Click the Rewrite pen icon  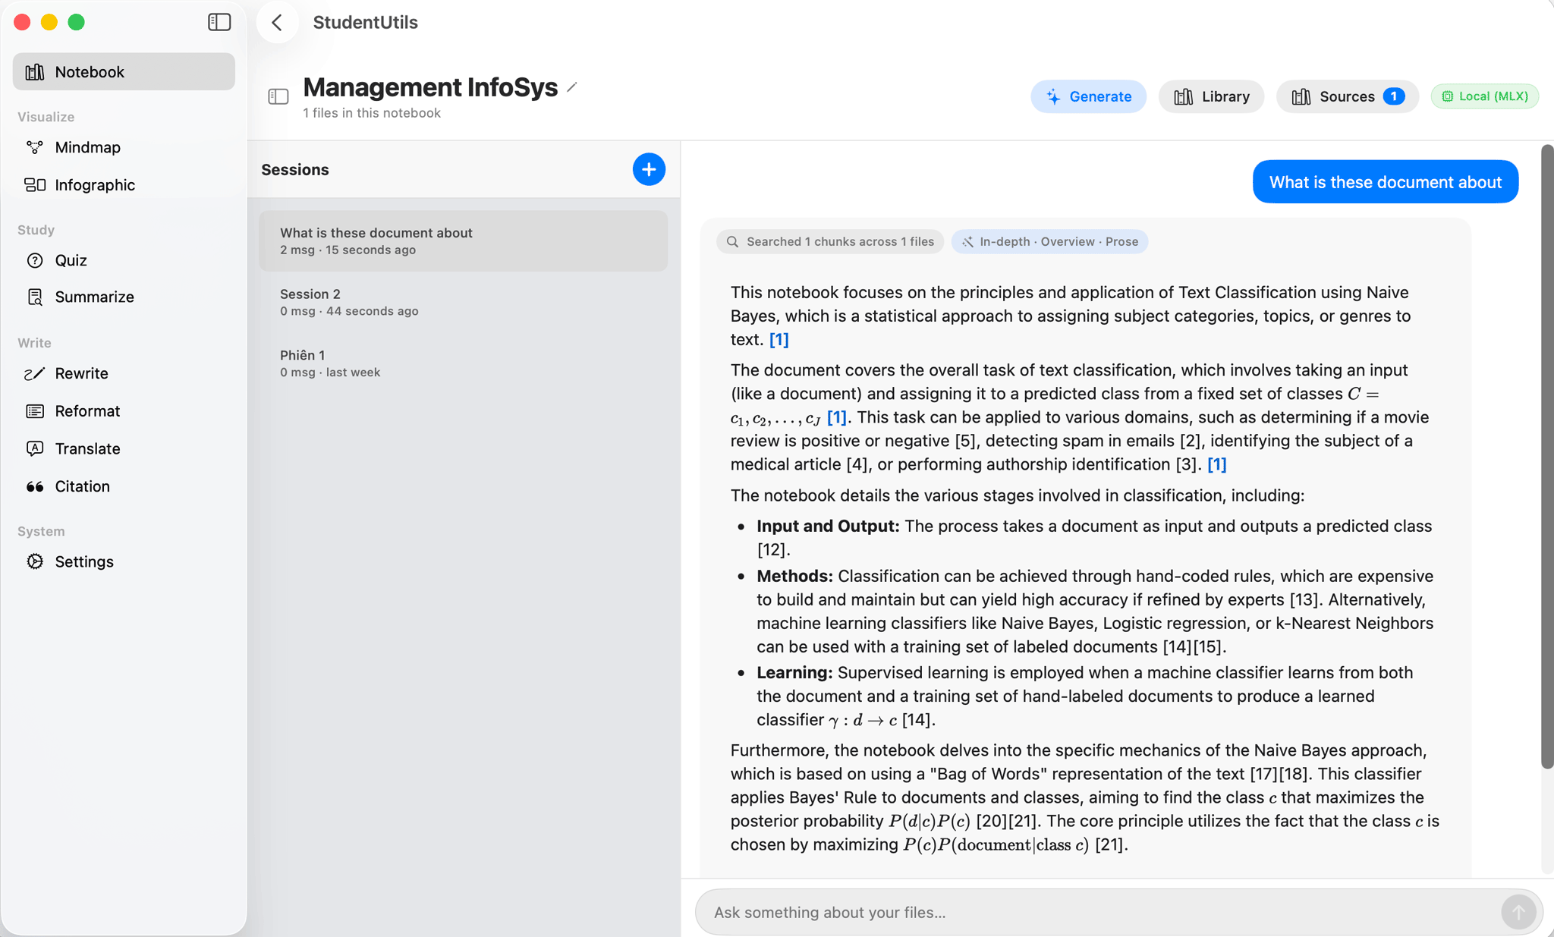coord(35,373)
